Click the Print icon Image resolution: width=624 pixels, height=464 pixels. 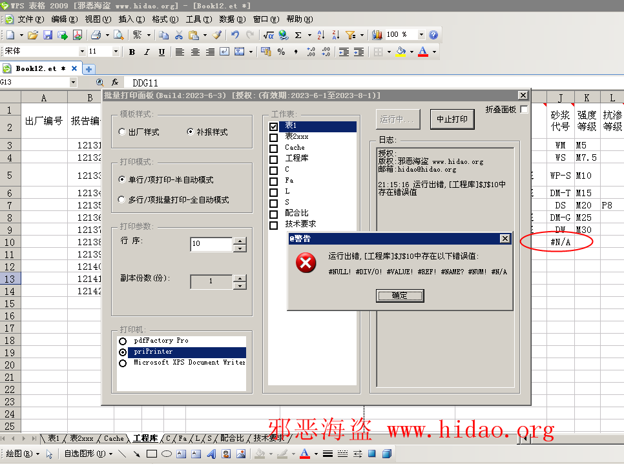pos(96,35)
